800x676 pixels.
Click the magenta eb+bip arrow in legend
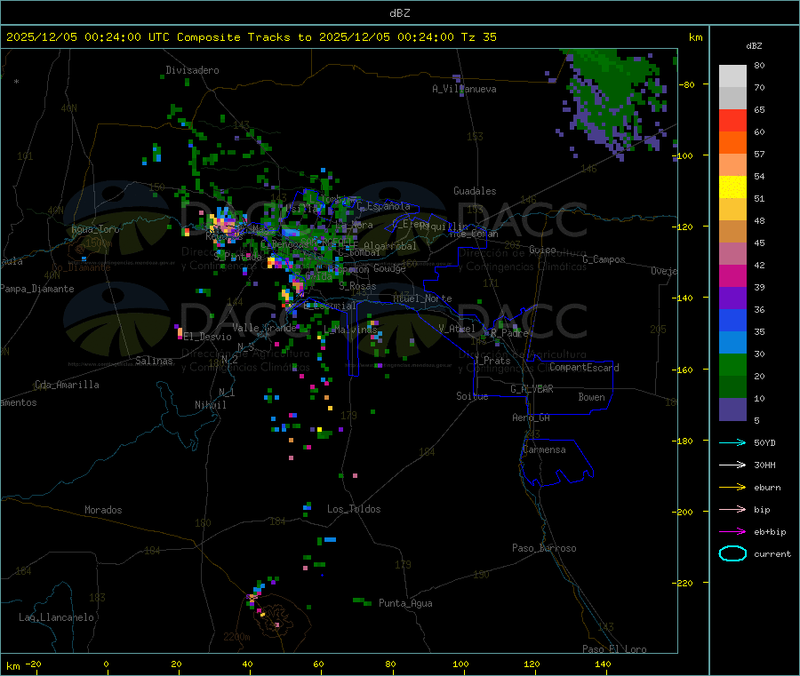coord(732,532)
